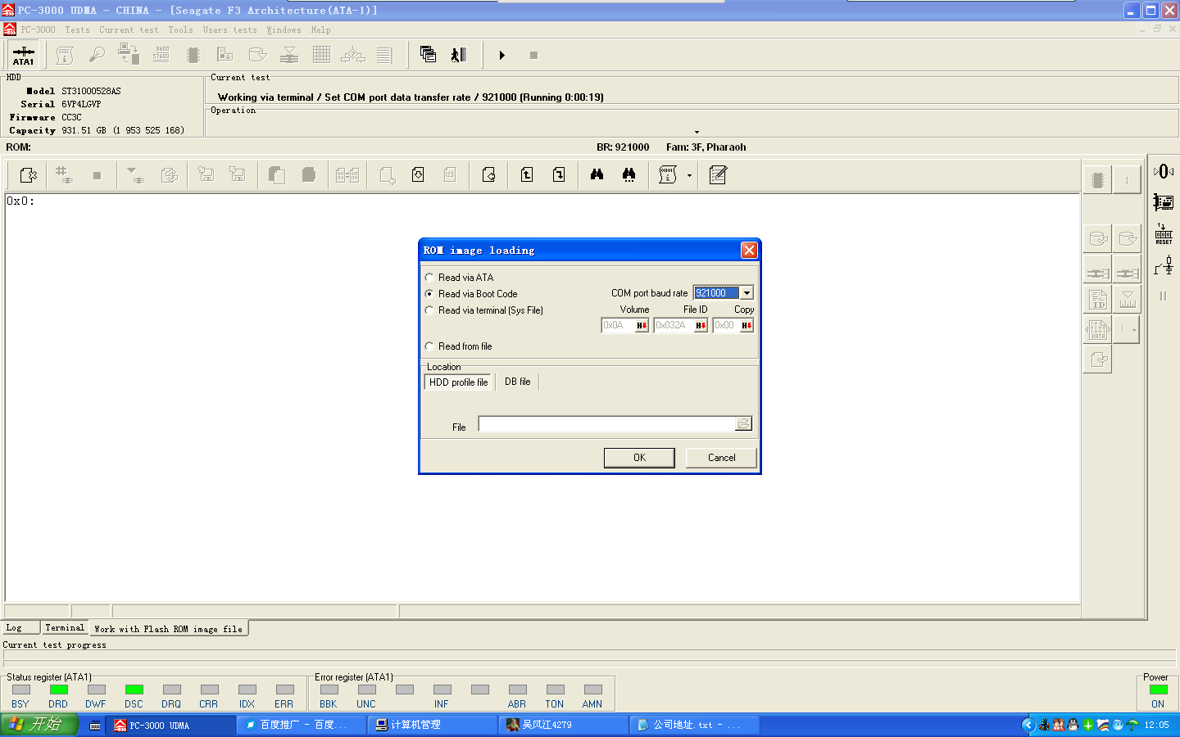1180x737 pixels.
Task: Click the chip icon in the right panel
Action: (1098, 180)
